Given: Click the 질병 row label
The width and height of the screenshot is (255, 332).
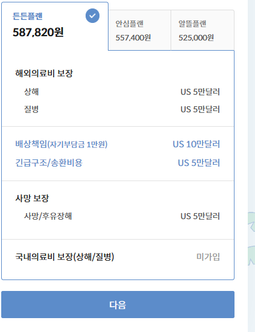Looking at the screenshot, I should coord(31,109).
